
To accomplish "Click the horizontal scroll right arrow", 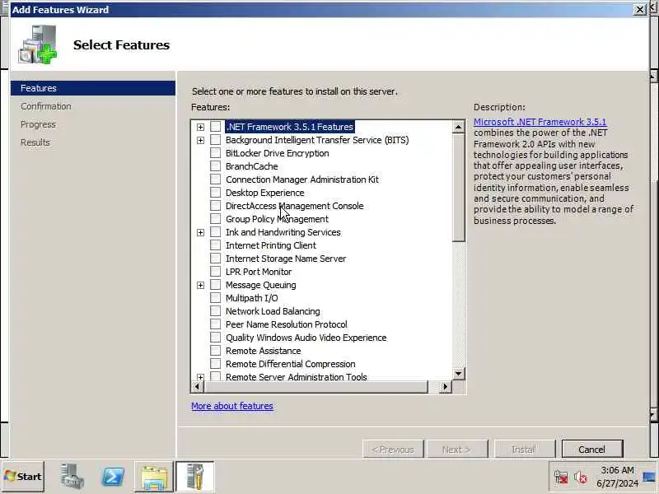I will (446, 386).
